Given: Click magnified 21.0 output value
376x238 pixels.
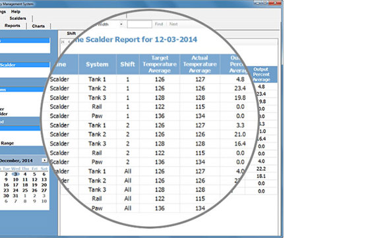Looking at the screenshot, I should pos(240,134).
